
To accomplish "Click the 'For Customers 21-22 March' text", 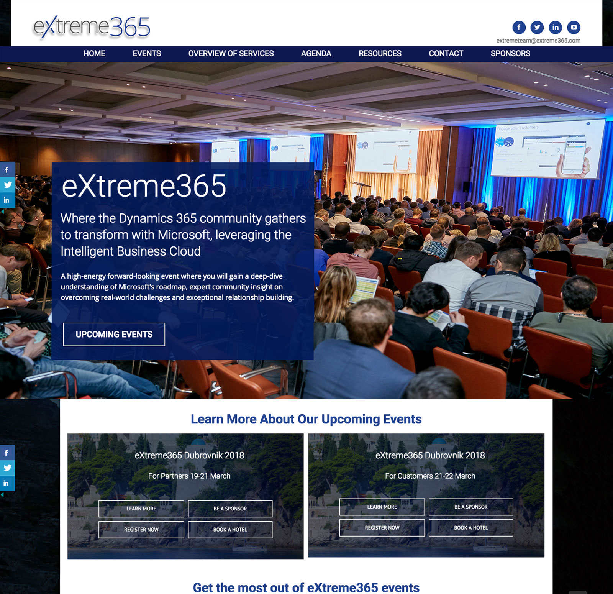I will pos(430,476).
